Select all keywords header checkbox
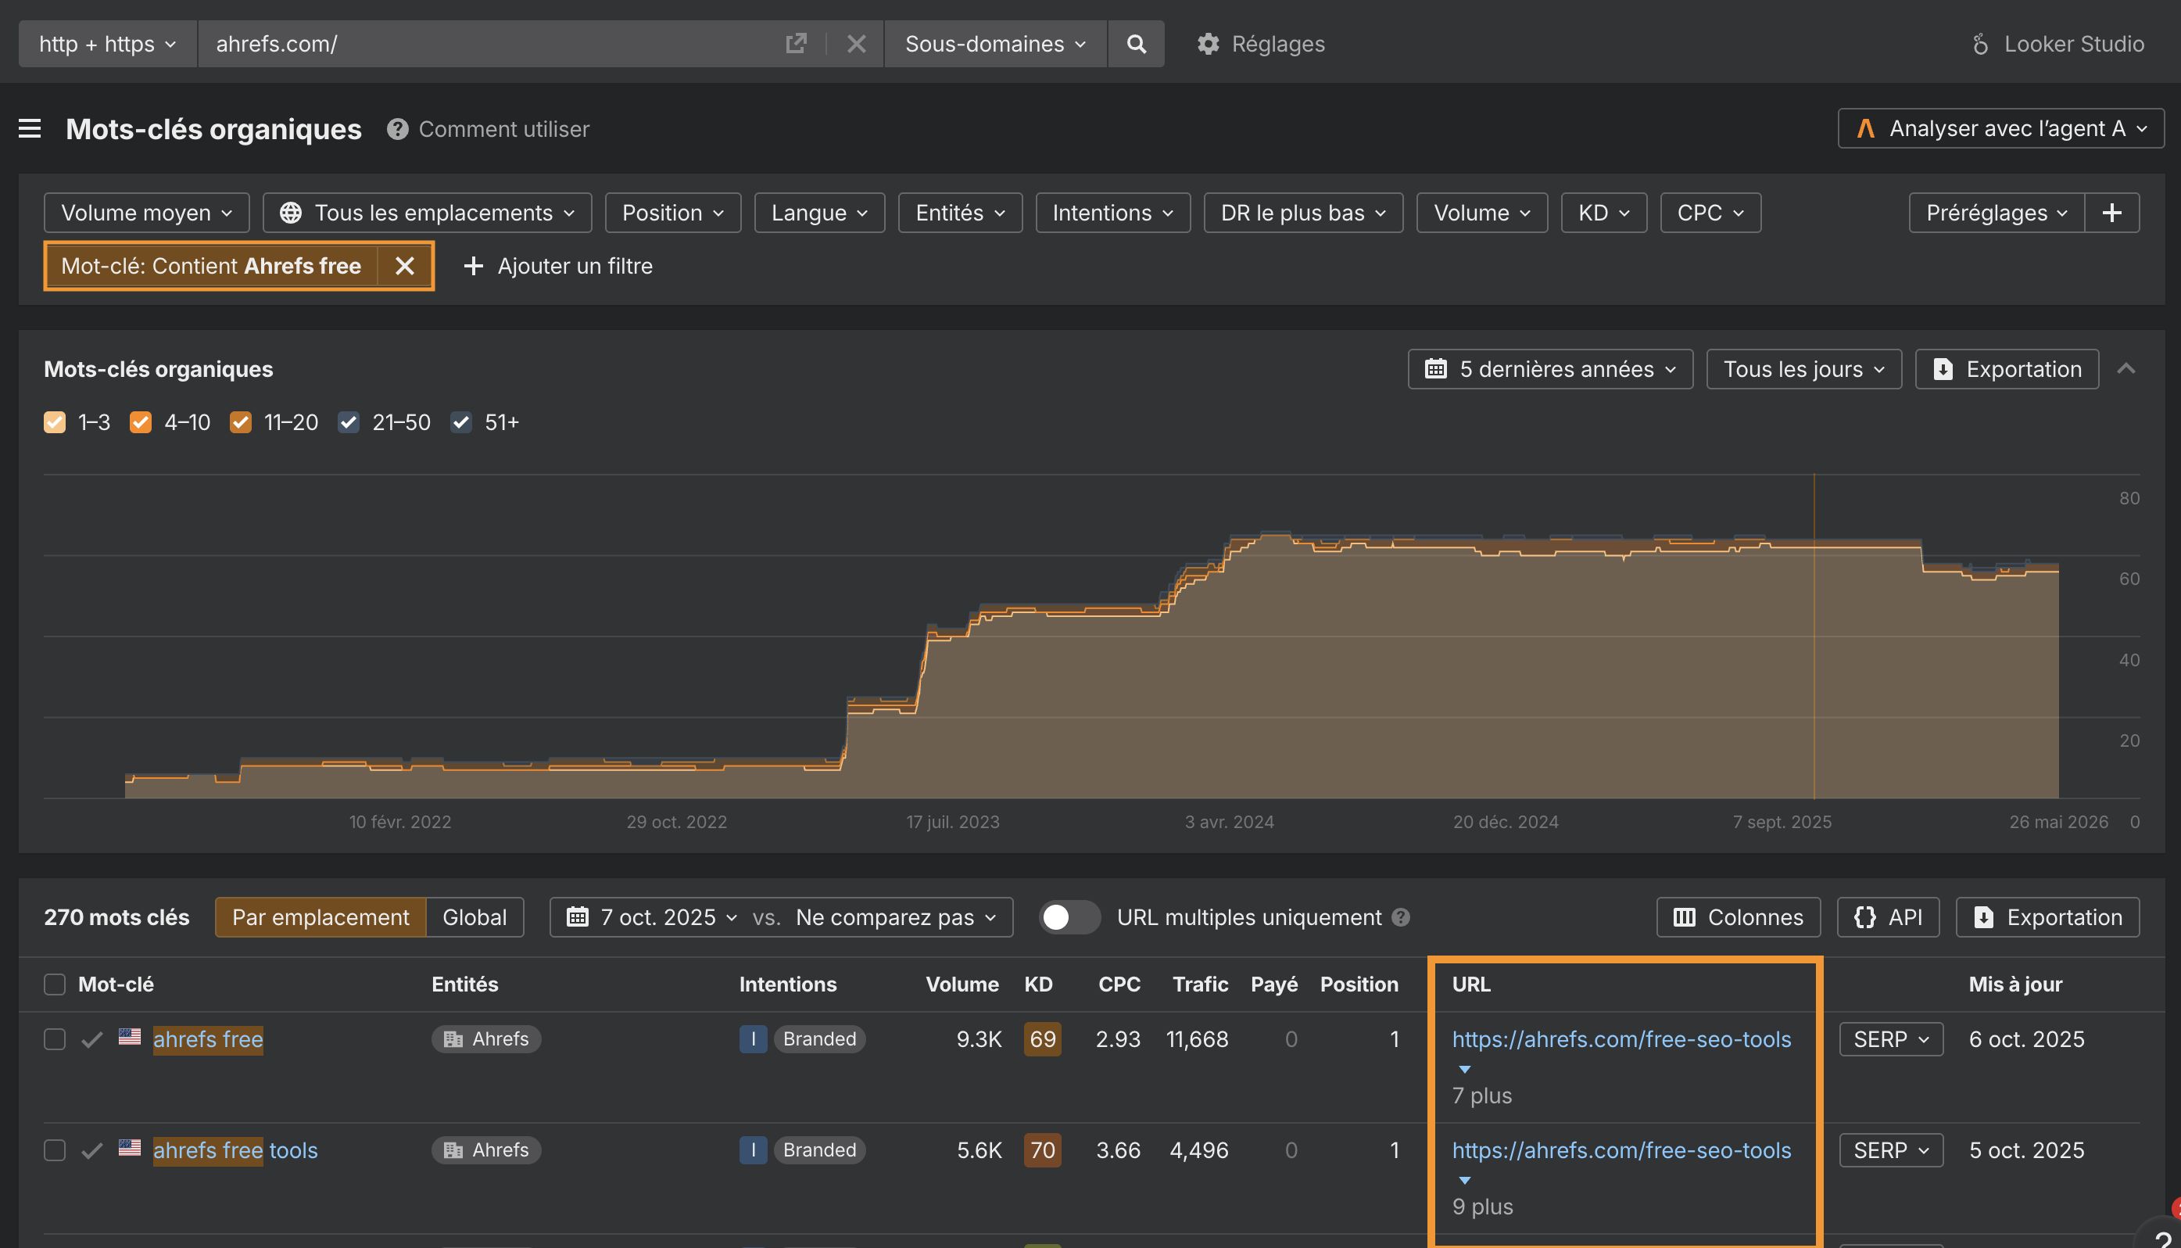Image resolution: width=2181 pixels, height=1248 pixels. (x=55, y=984)
